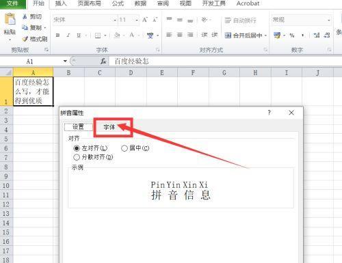This screenshot has height=263, width=342.
Task: Select the 居中 radio button
Action: pyautogui.click(x=124, y=148)
